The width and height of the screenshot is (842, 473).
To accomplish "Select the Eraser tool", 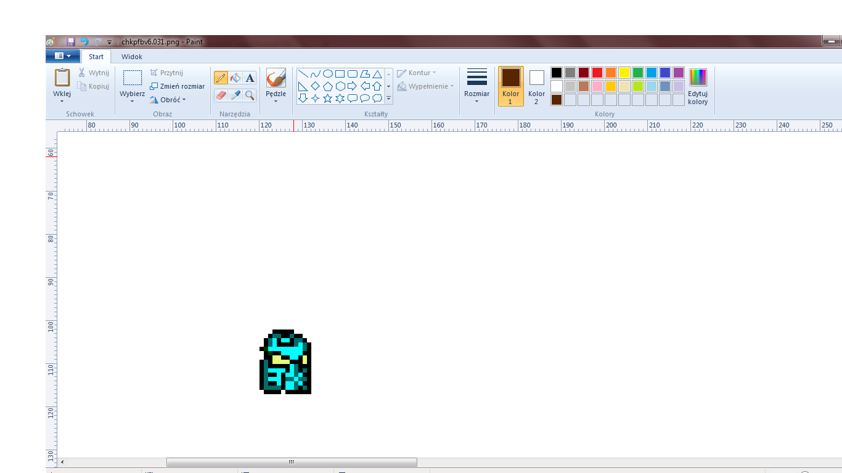I will click(221, 95).
